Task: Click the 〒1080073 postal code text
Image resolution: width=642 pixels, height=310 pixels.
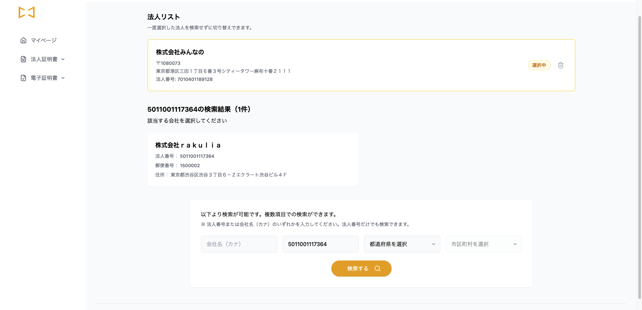Action: click(168, 63)
